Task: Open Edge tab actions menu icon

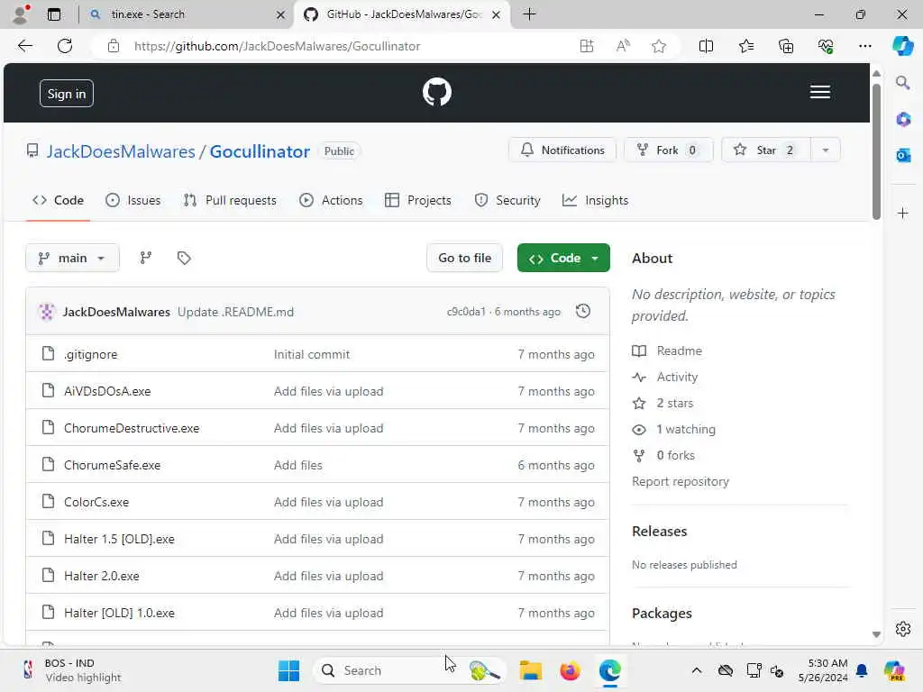Action: coord(53,14)
